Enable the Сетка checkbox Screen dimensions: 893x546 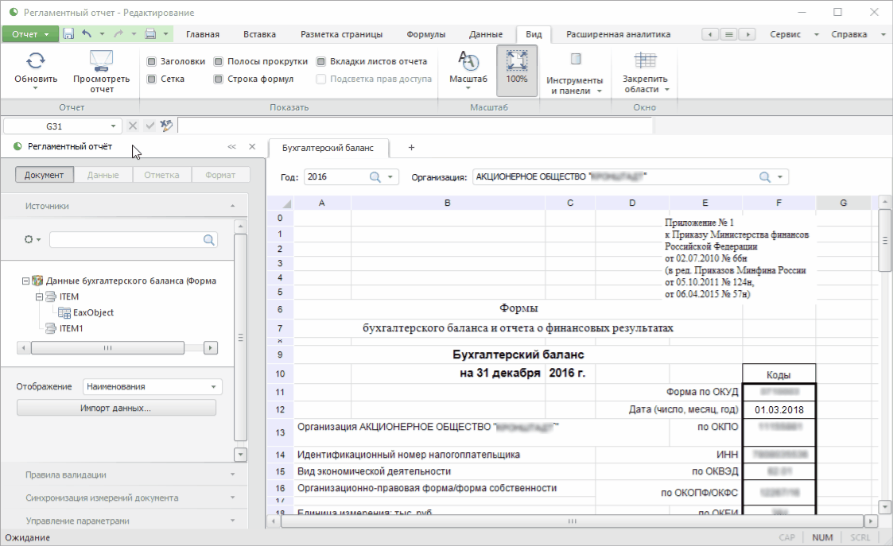coord(151,79)
